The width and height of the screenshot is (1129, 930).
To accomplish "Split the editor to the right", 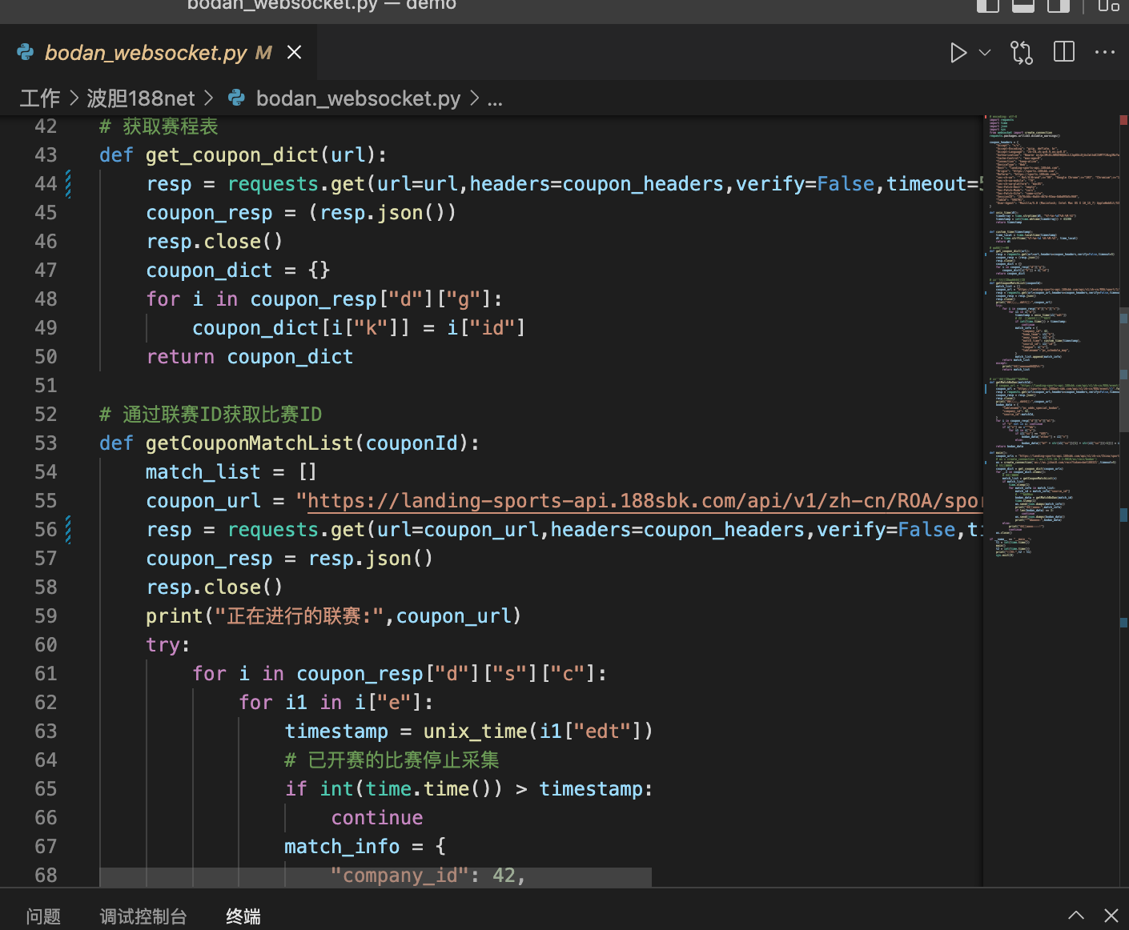I will tap(1064, 53).
